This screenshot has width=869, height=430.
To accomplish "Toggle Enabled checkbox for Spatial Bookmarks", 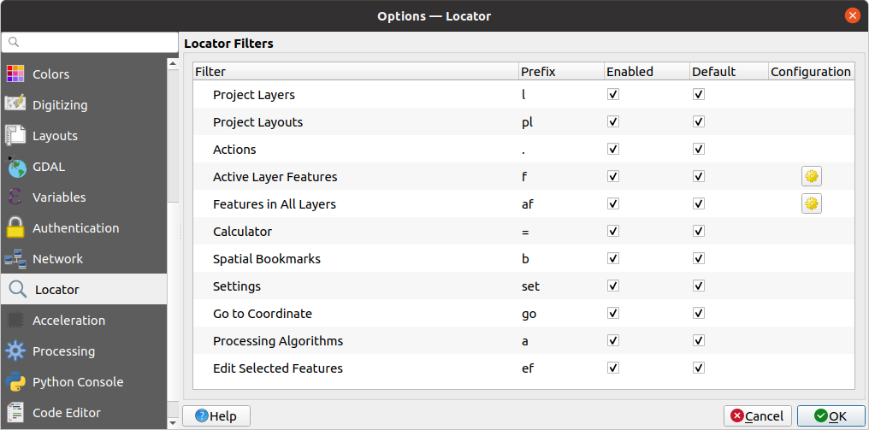I will (612, 259).
